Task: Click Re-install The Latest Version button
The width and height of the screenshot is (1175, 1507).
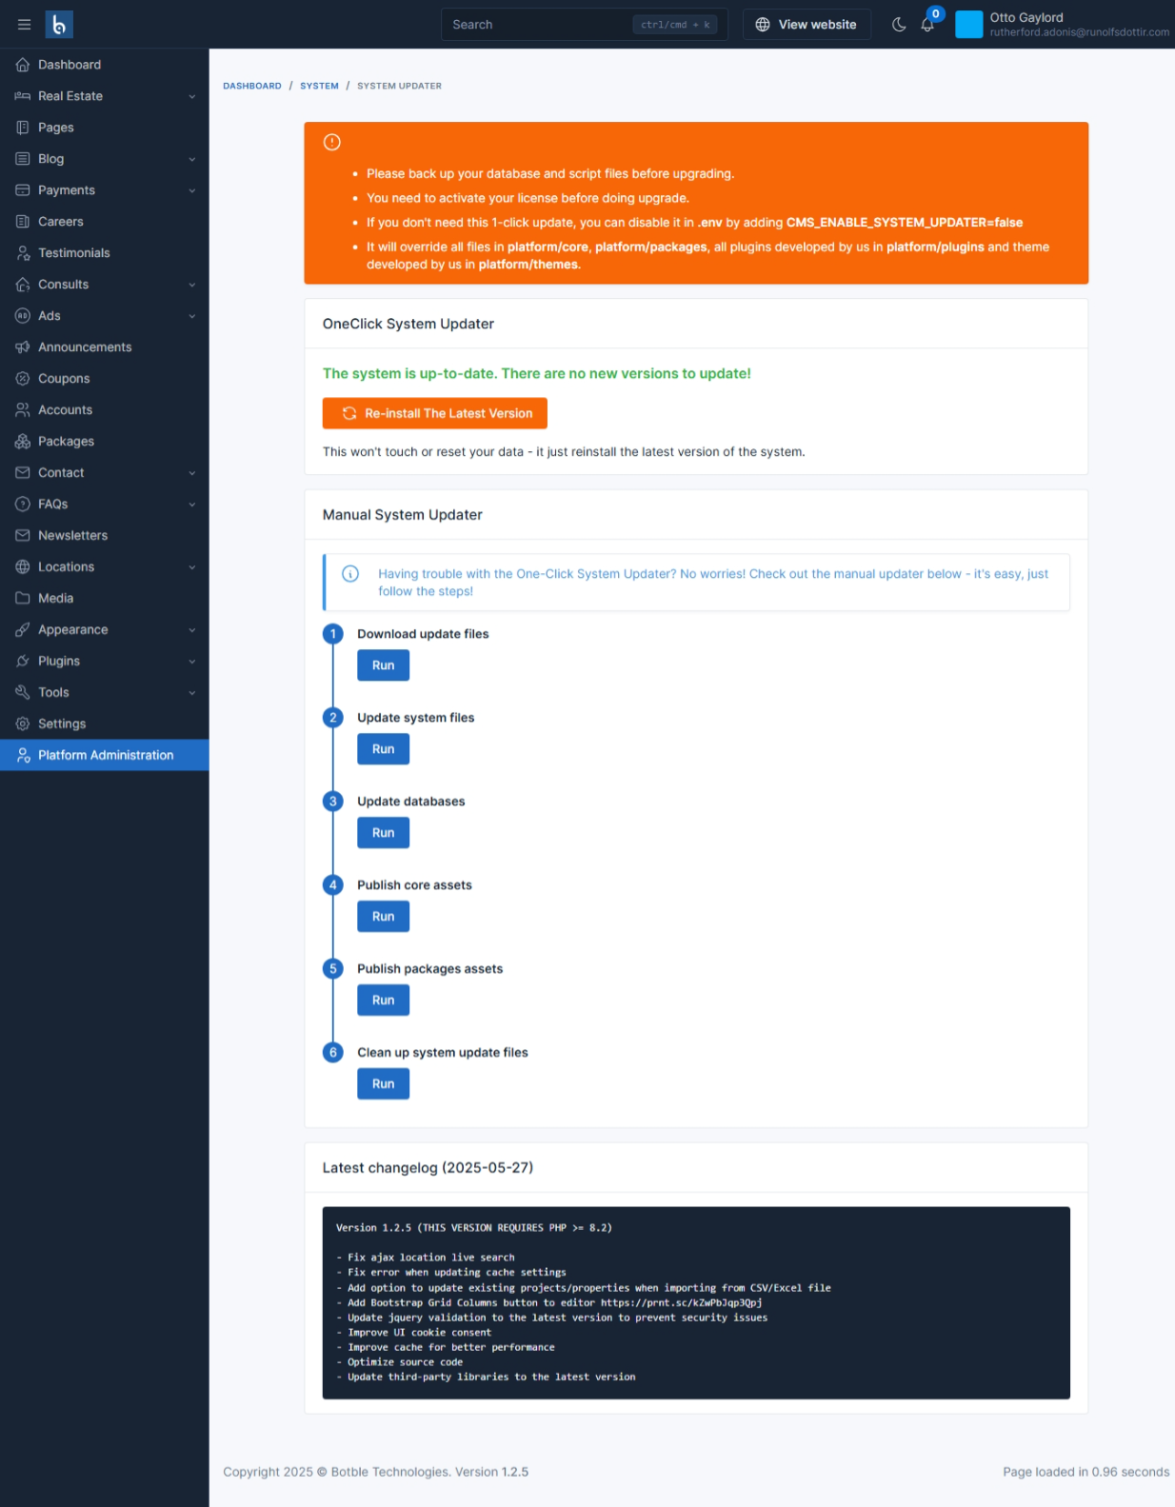Action: point(435,413)
